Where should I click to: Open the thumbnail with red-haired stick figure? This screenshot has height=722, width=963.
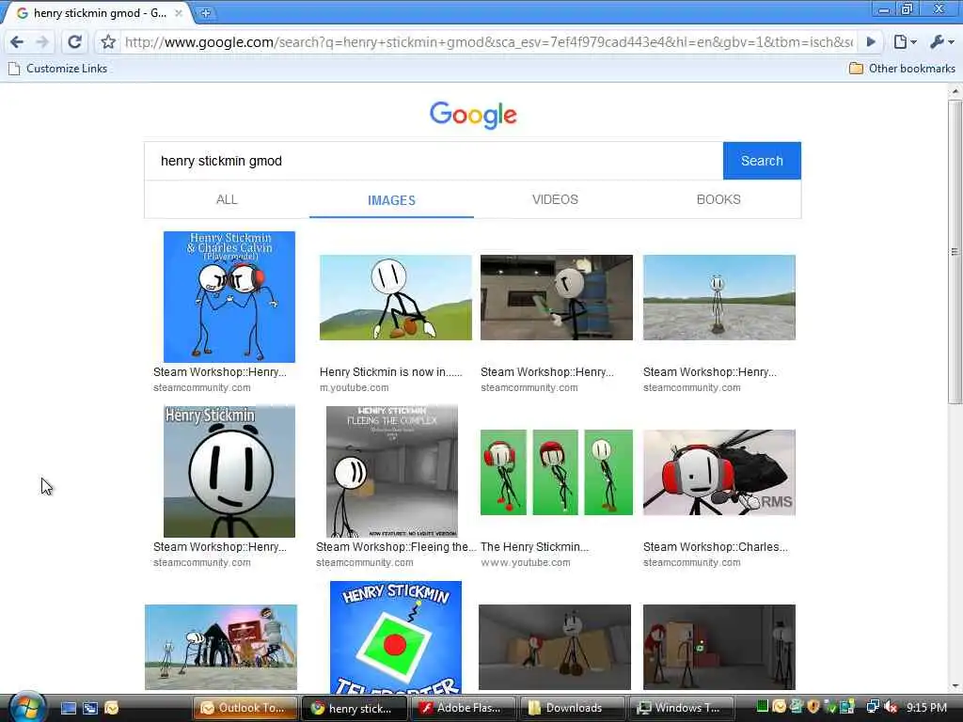[x=719, y=647]
